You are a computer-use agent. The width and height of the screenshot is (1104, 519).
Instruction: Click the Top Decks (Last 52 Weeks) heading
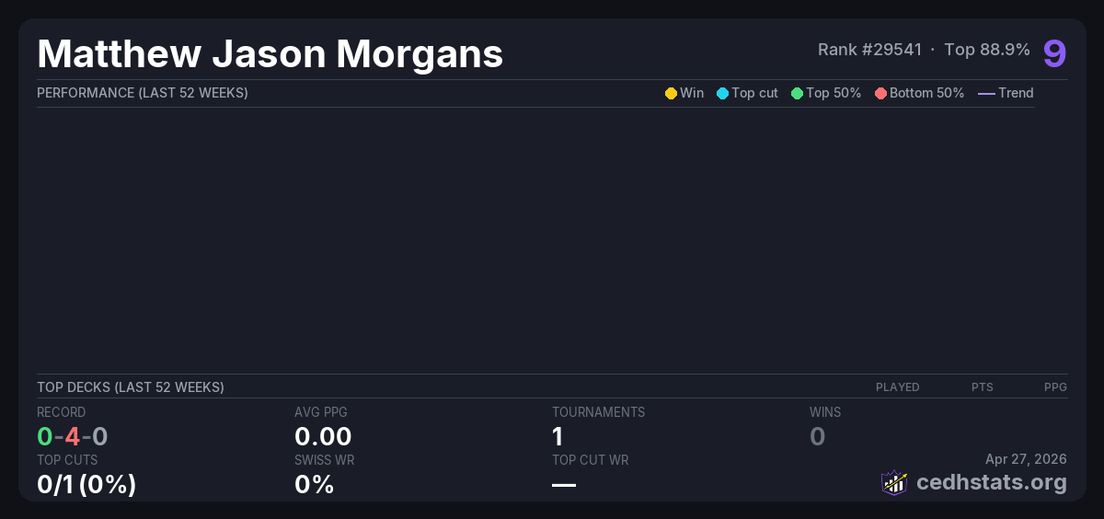131,387
